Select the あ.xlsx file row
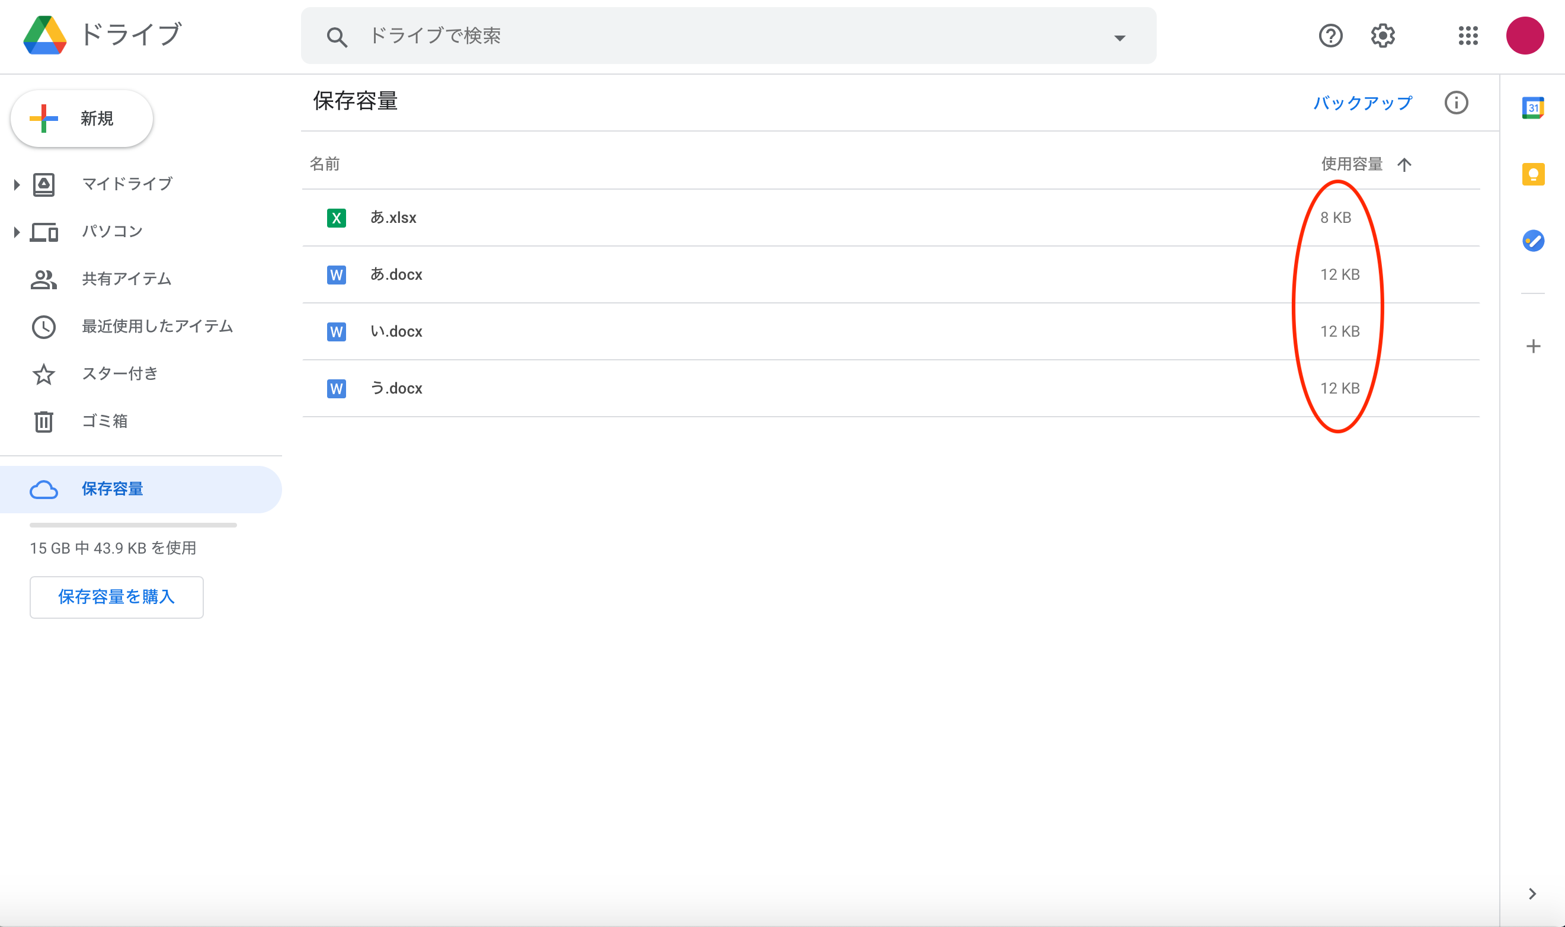 click(891, 218)
